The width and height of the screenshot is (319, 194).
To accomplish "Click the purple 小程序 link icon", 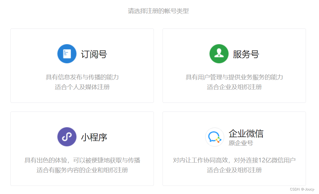I will pyautogui.click(x=67, y=137).
